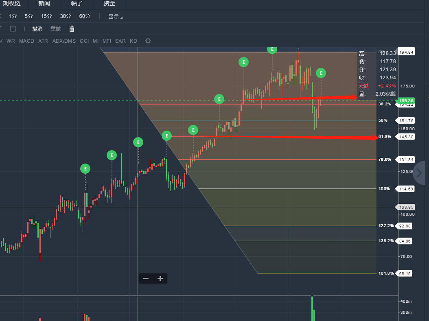Select the 138.2% Fibonacci level label
Screen dimensions: 429x321
pyautogui.click(x=386, y=241)
